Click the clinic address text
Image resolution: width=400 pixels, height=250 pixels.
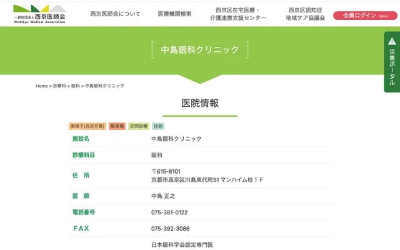pyautogui.click(x=207, y=180)
